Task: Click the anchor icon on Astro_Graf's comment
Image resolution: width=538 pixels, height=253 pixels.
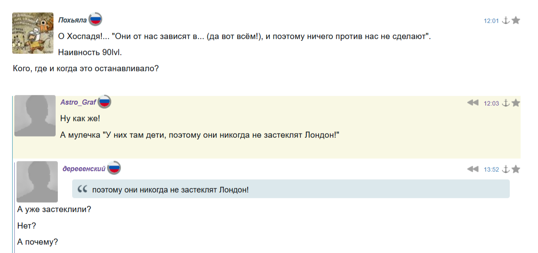Action: click(x=505, y=103)
